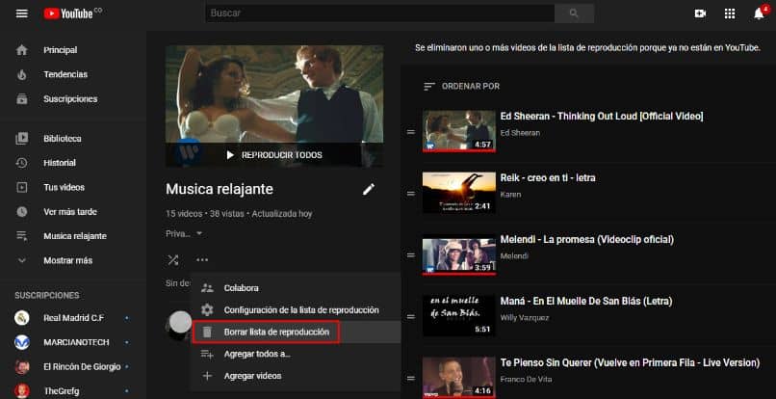This screenshot has height=399, width=776.
Task: Open Te Pienso Sin Querer thumbnail
Action: click(x=459, y=378)
